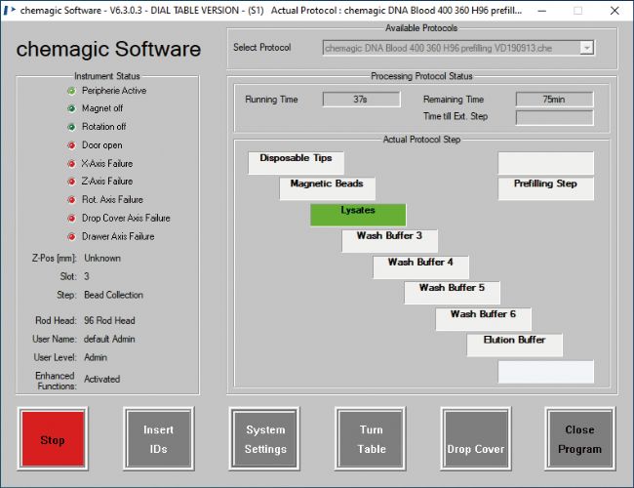This screenshot has height=488, width=634.
Task: Click the 'chemagic Software' heading
Action: tap(108, 49)
